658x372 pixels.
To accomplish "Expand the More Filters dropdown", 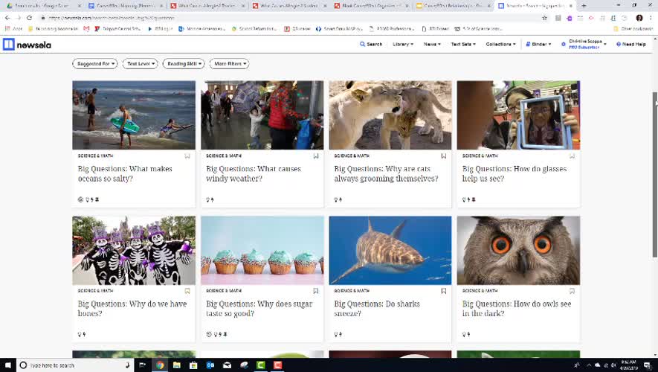I will (x=230, y=64).
